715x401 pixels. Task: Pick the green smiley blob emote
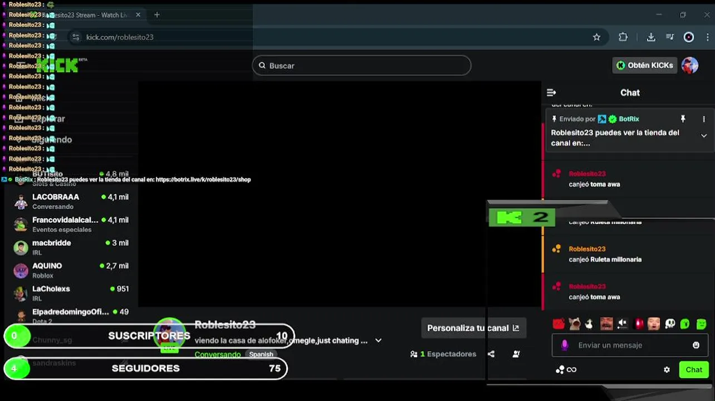702,324
